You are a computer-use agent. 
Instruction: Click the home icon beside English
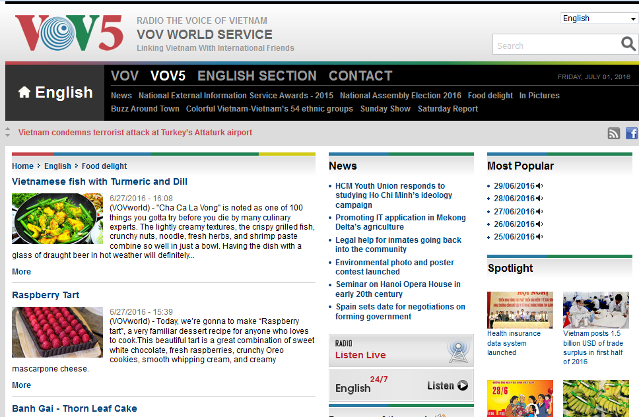24,92
